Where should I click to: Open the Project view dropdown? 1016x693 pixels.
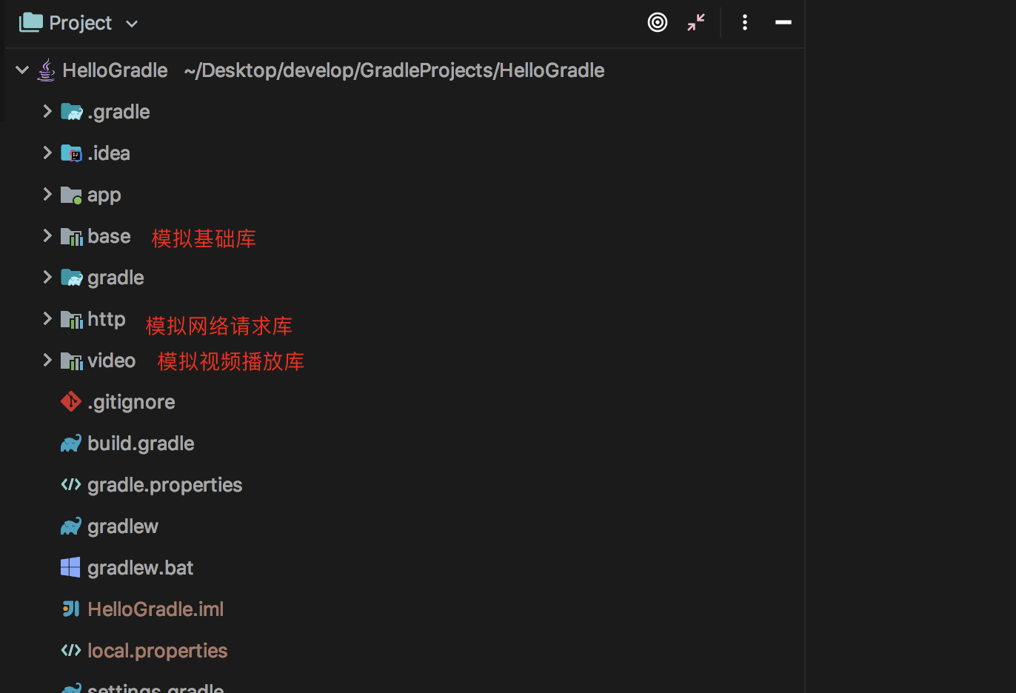coord(132,24)
